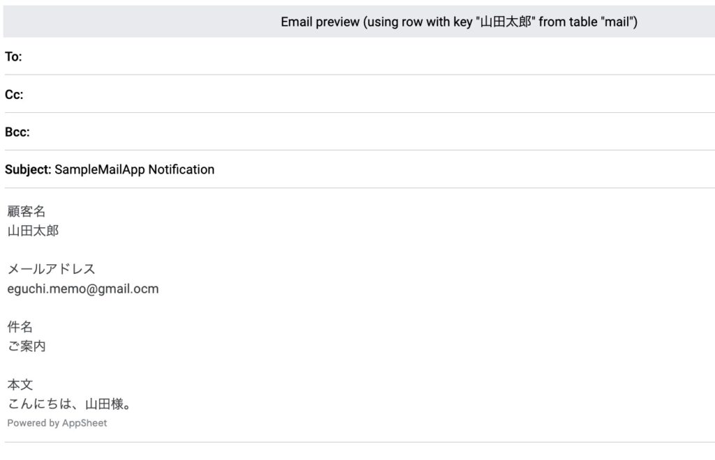Click the 件名 heading
715x460 pixels.
point(20,327)
